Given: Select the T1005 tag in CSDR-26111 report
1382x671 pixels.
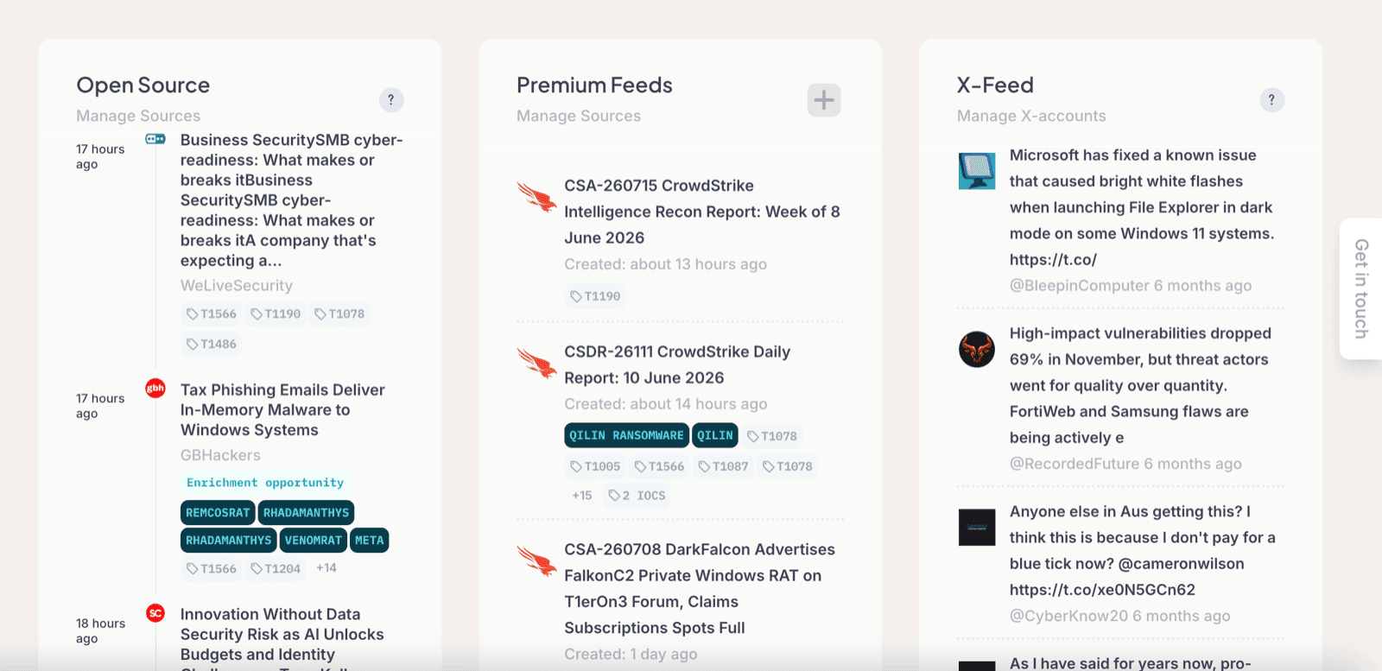Looking at the screenshot, I should pos(595,466).
